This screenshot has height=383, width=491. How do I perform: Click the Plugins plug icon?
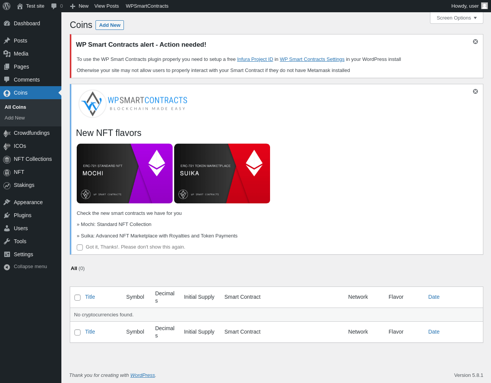[x=7, y=215]
